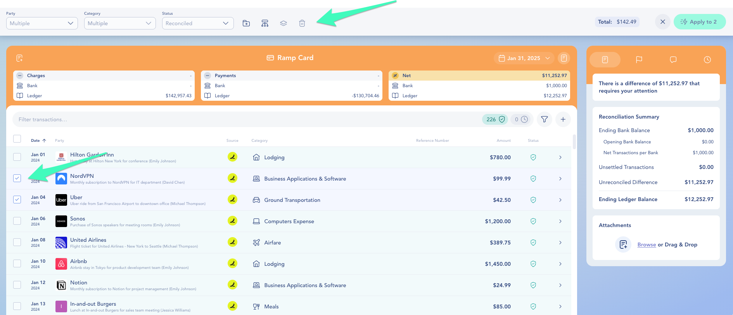Click the document icon at Ramp Card header left
The width and height of the screenshot is (733, 315).
pos(19,58)
